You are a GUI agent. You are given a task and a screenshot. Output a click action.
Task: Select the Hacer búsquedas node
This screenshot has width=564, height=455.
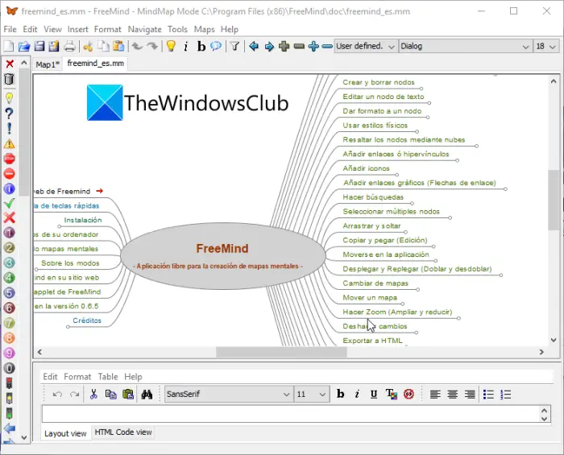pyautogui.click(x=373, y=197)
